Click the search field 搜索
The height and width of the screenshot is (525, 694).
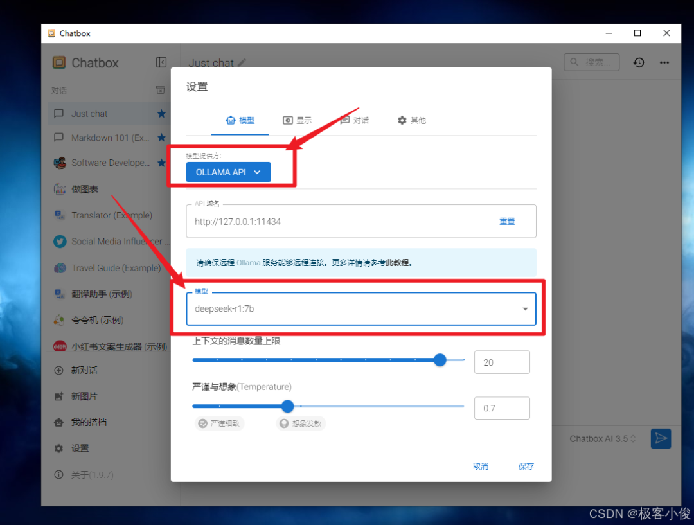pyautogui.click(x=592, y=62)
